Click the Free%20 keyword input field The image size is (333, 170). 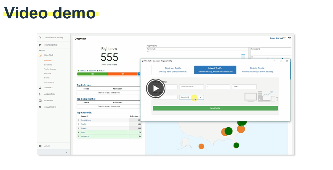tap(191, 97)
